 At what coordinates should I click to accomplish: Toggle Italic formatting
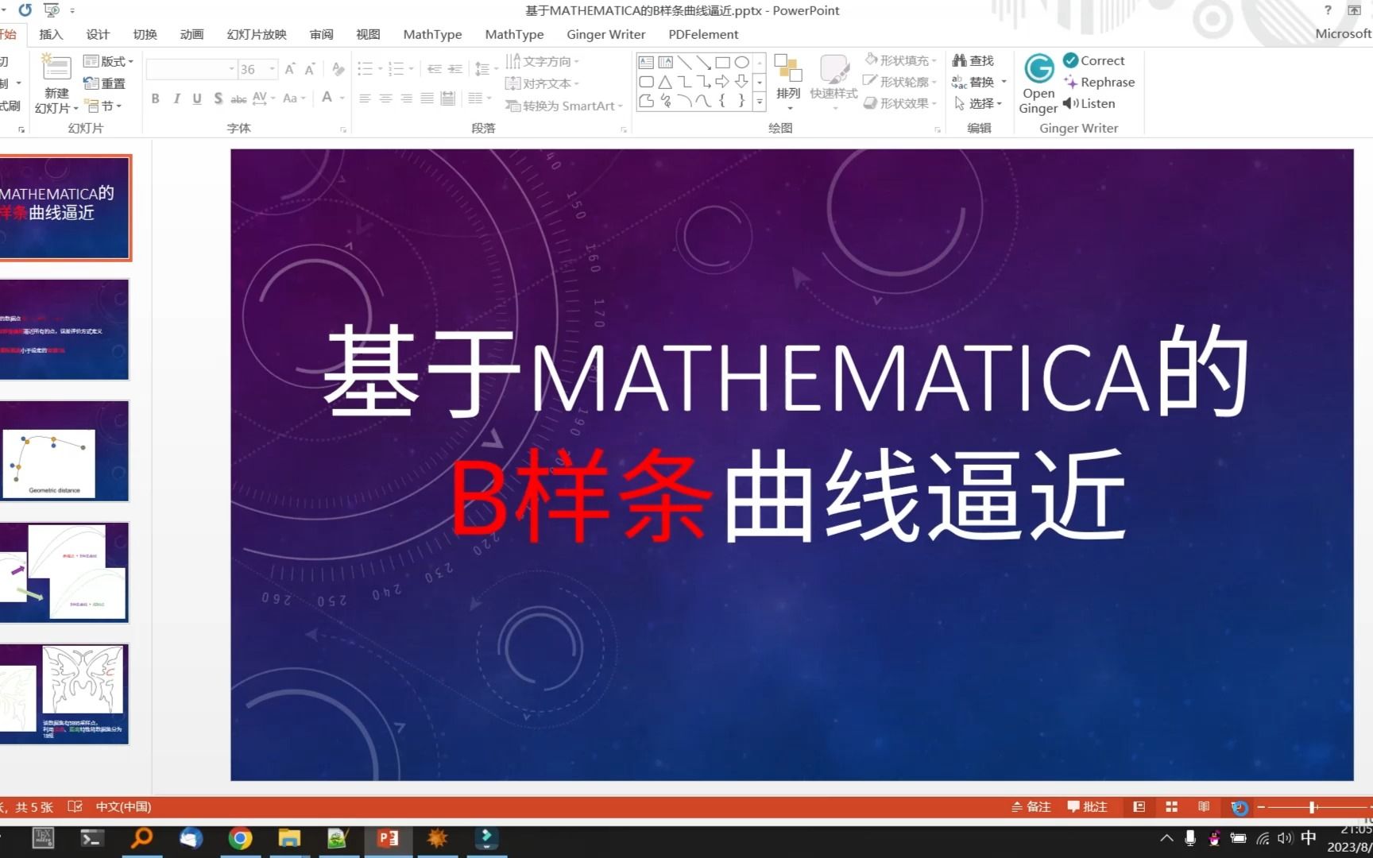[x=176, y=99]
